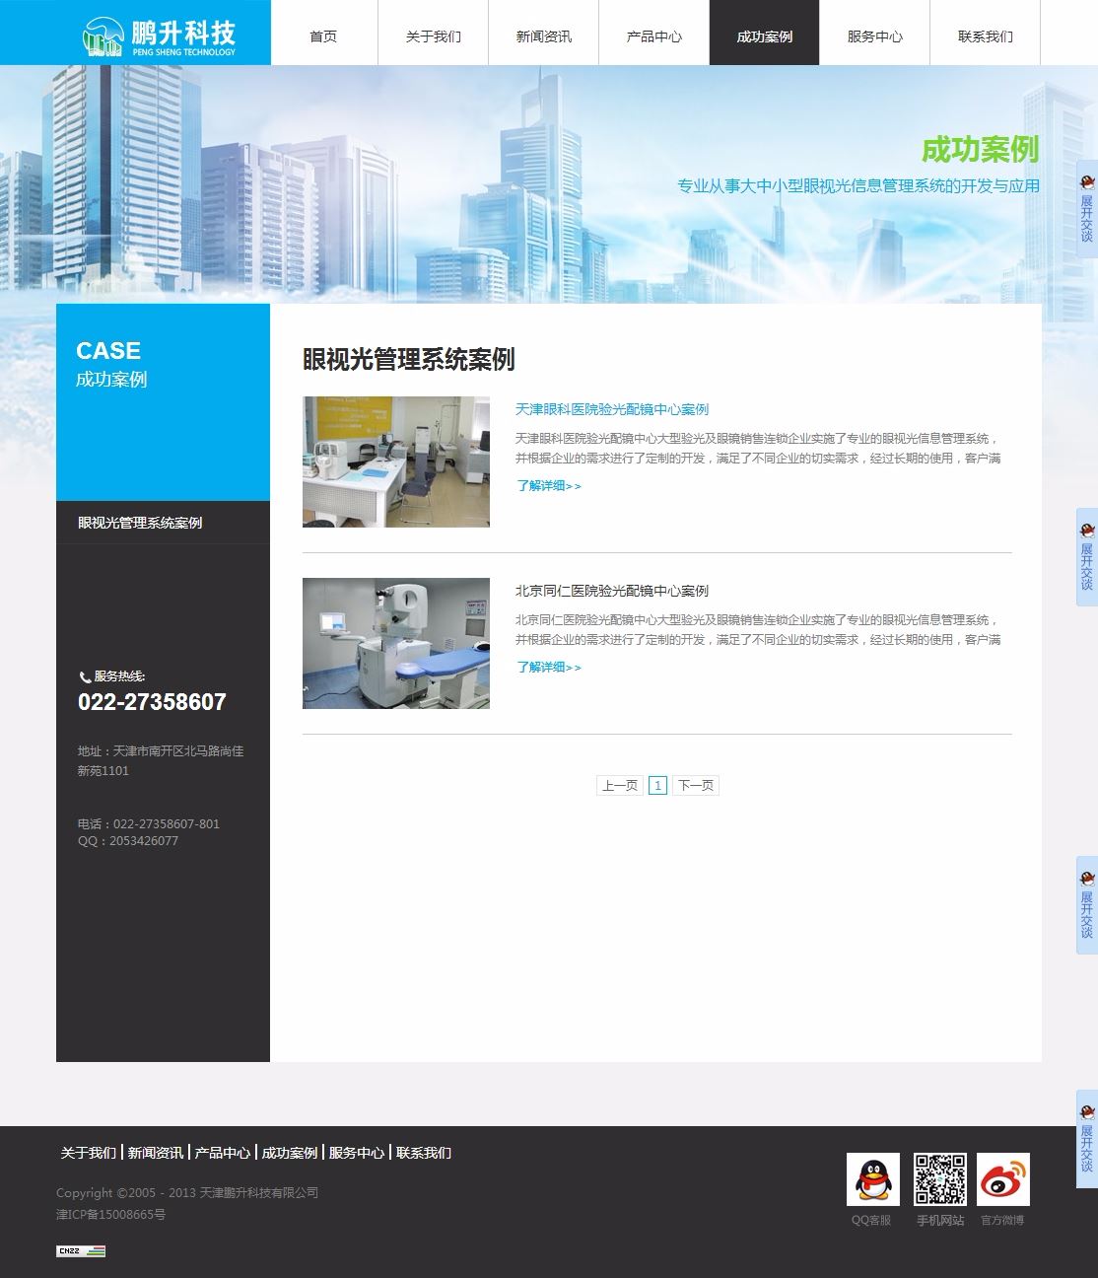Click the Copyright 天津鹏升科技有限公司 text
The height and width of the screenshot is (1278, 1098).
187,1192
